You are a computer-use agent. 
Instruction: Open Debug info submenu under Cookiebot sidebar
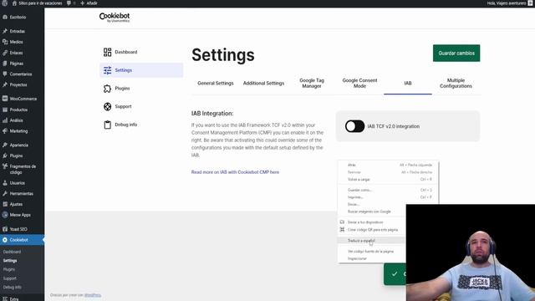tap(13, 287)
